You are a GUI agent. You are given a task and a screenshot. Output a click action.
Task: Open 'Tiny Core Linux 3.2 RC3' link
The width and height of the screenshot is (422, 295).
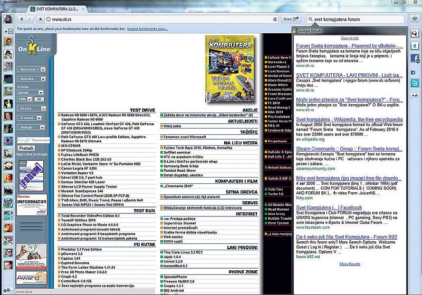[183, 252]
